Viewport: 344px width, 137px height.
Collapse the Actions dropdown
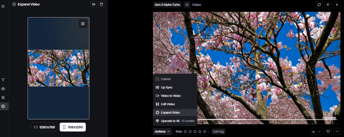click(162, 132)
